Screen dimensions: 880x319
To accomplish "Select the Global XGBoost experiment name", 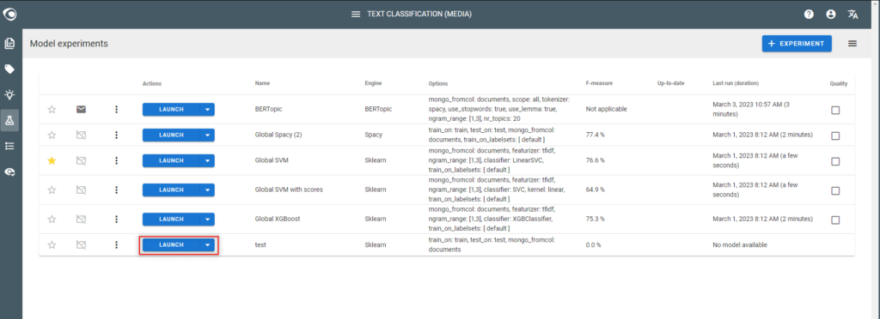I will pyautogui.click(x=278, y=219).
